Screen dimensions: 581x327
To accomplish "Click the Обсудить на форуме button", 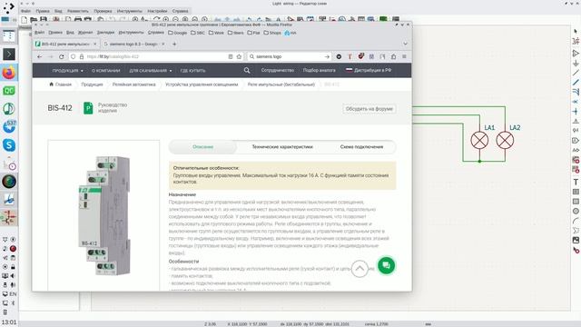I will 369,109.
